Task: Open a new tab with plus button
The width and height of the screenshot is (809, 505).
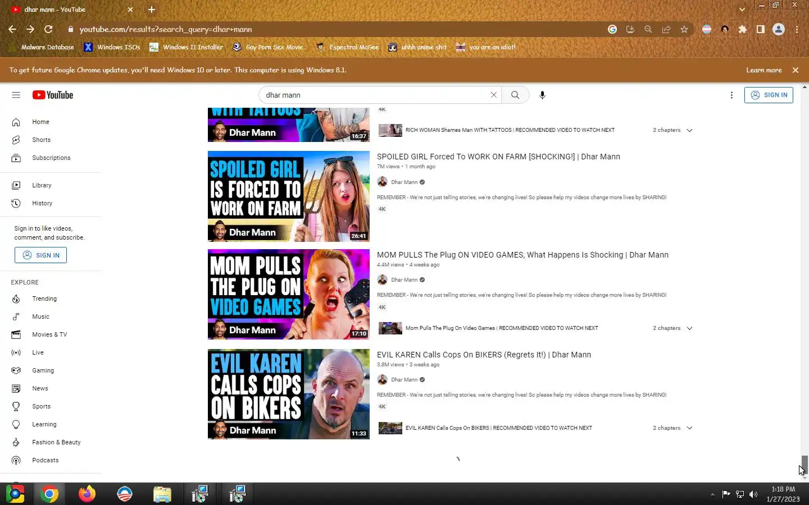Action: point(151,10)
